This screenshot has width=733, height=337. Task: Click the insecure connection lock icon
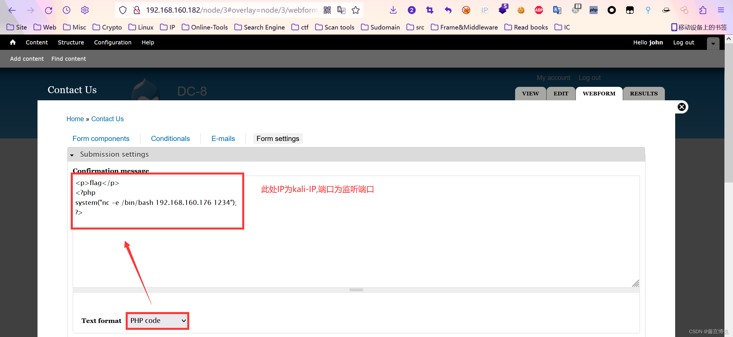[137, 10]
